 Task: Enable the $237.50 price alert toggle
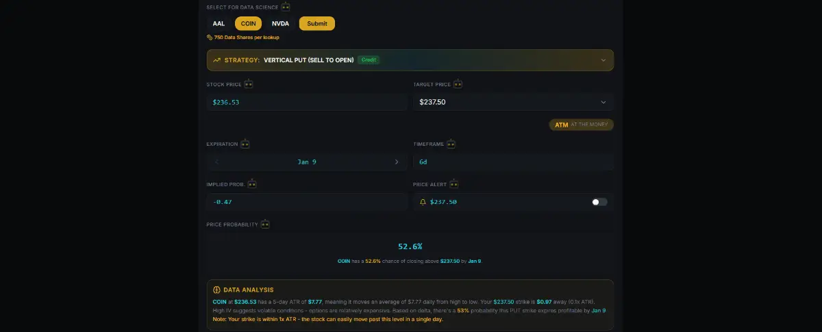tap(599, 202)
